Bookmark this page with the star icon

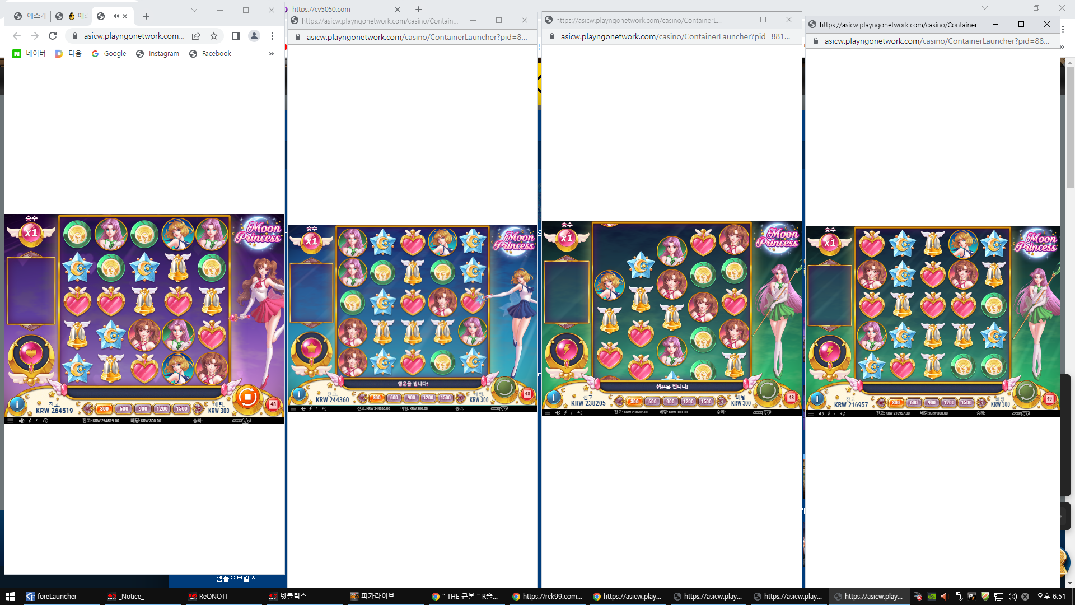[x=214, y=36]
